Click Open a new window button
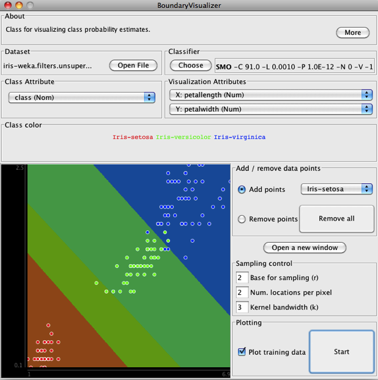 click(x=305, y=248)
